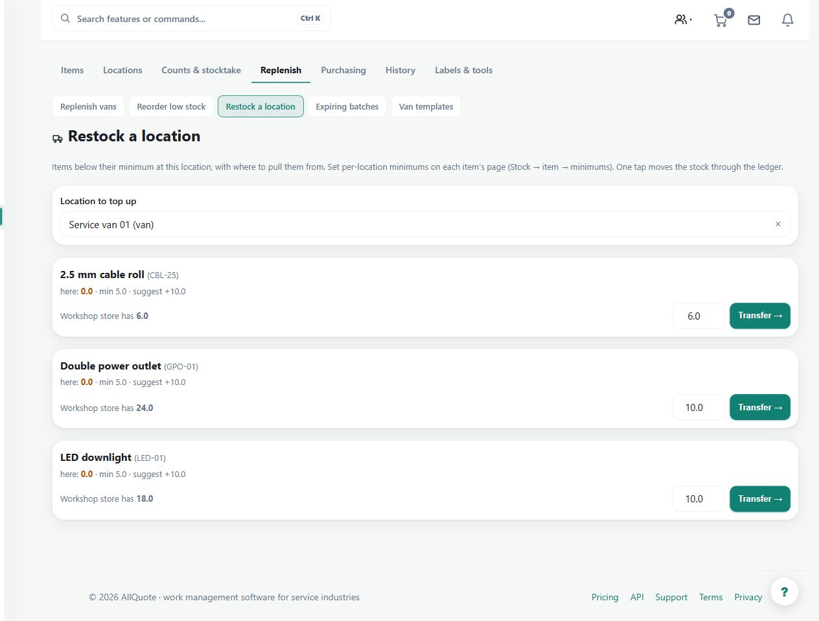Image resolution: width=819 pixels, height=621 pixels.
Task: Open the API footer link
Action: pos(637,597)
